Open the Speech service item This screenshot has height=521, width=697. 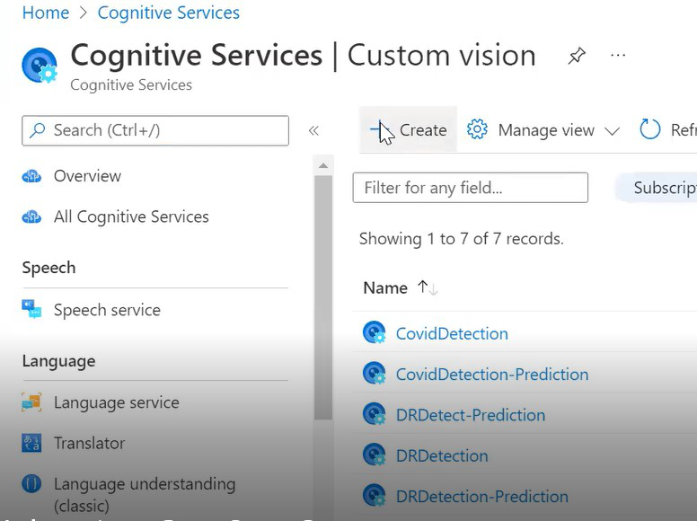(x=107, y=310)
